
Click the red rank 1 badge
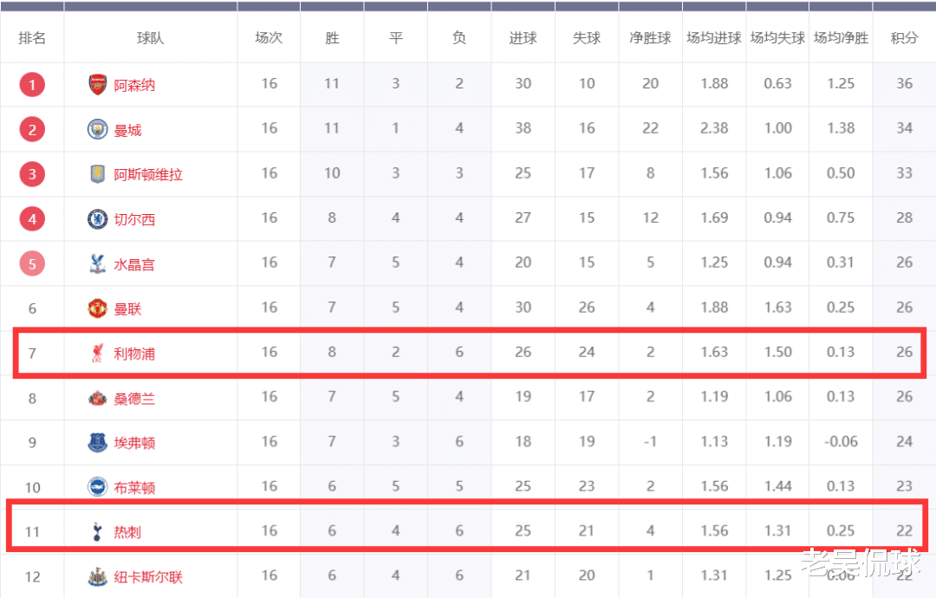click(x=32, y=85)
